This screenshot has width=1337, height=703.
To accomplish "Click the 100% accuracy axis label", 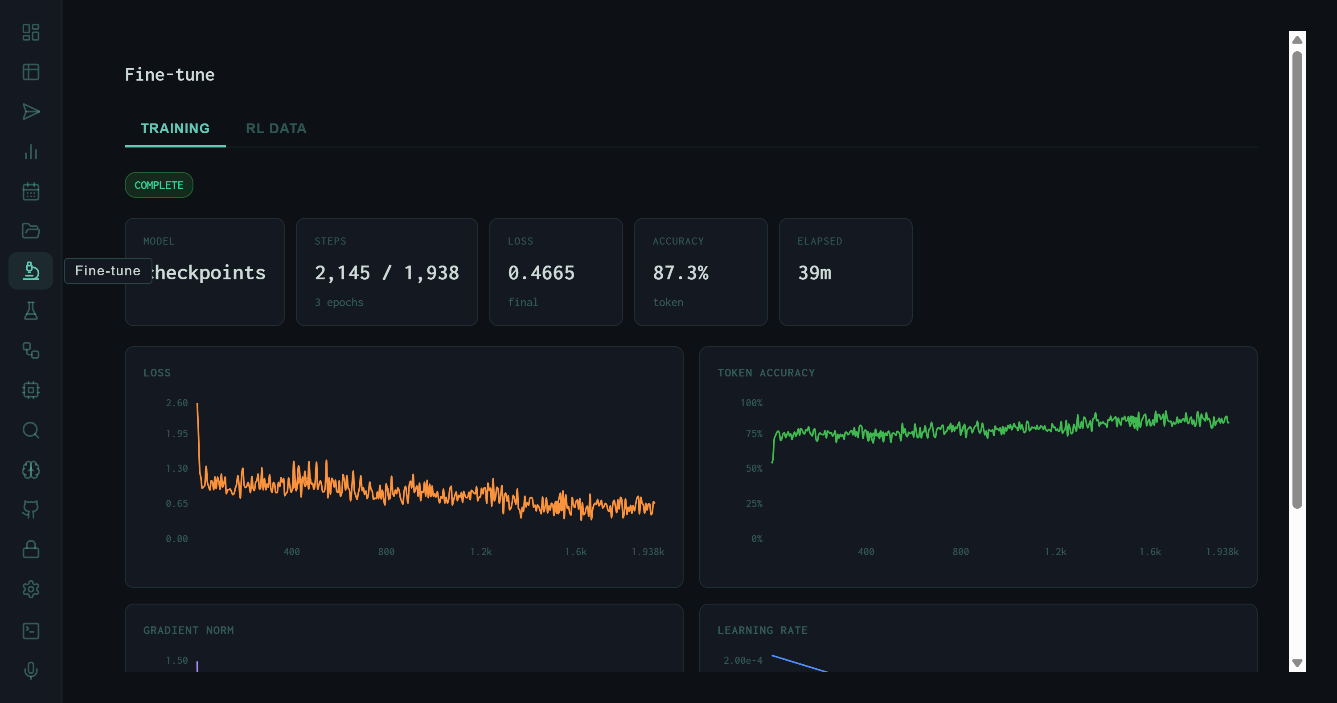I will pos(751,403).
